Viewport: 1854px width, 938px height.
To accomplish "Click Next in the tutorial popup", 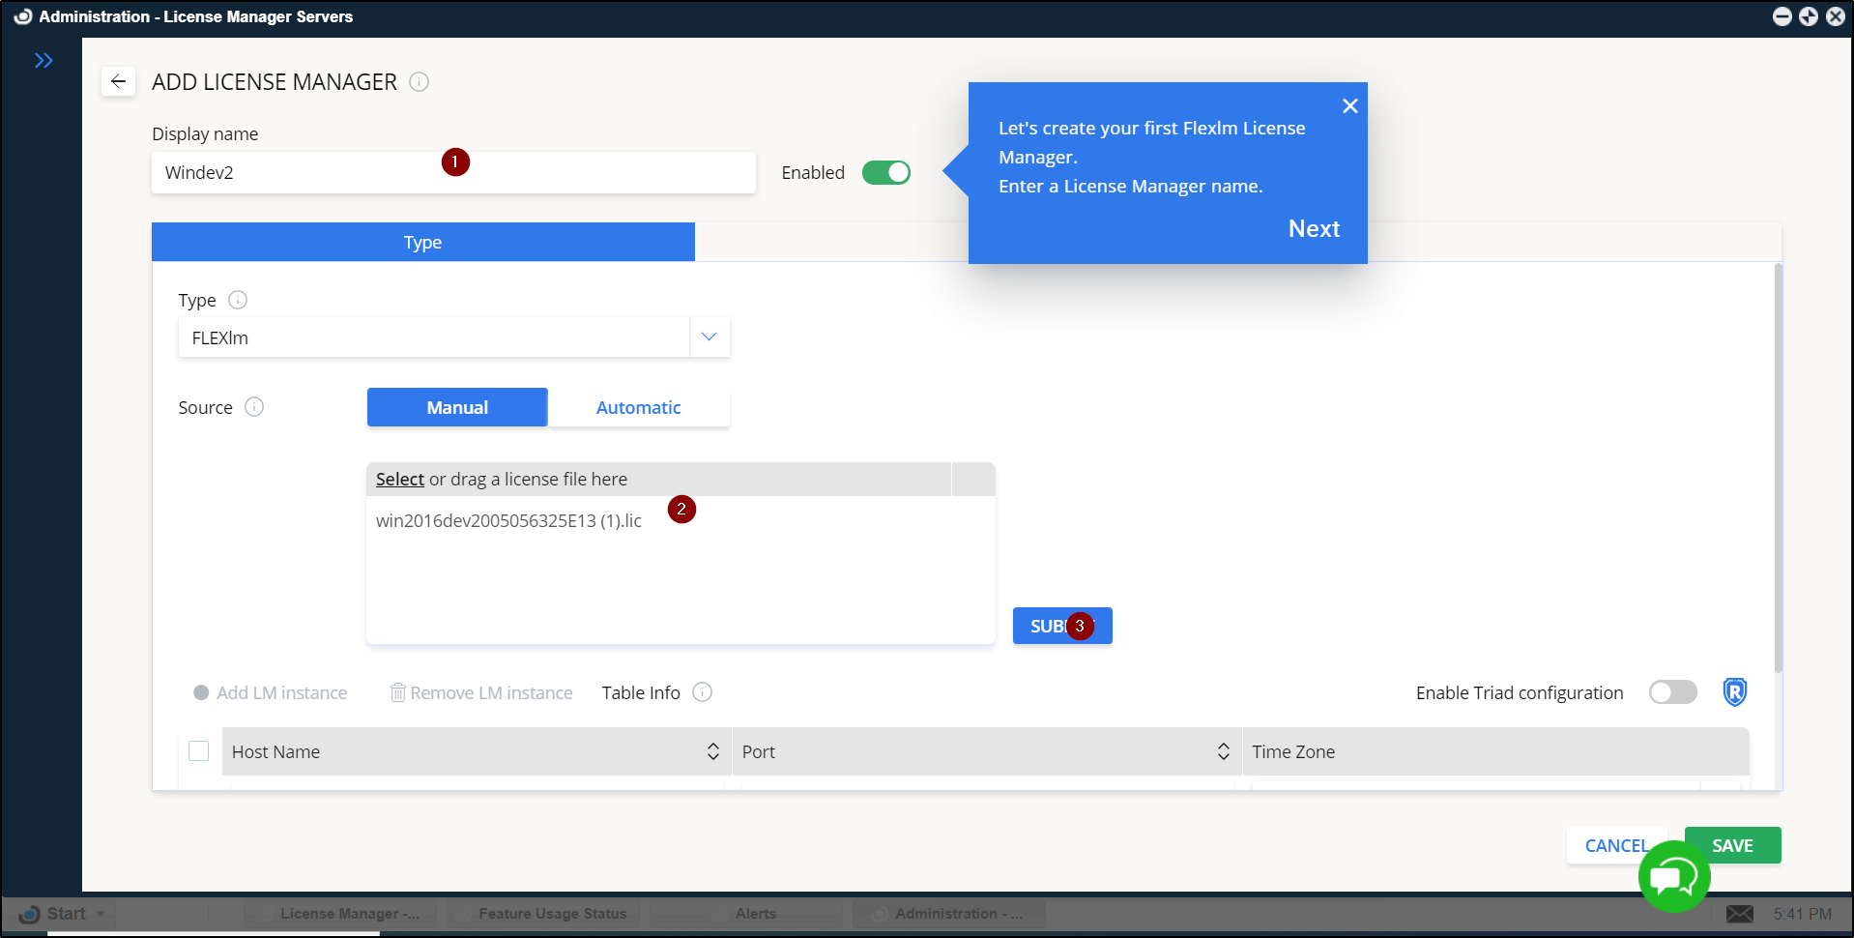I will 1314,228.
